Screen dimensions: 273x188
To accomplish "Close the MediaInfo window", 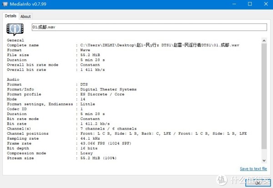I will (x=266, y=4).
